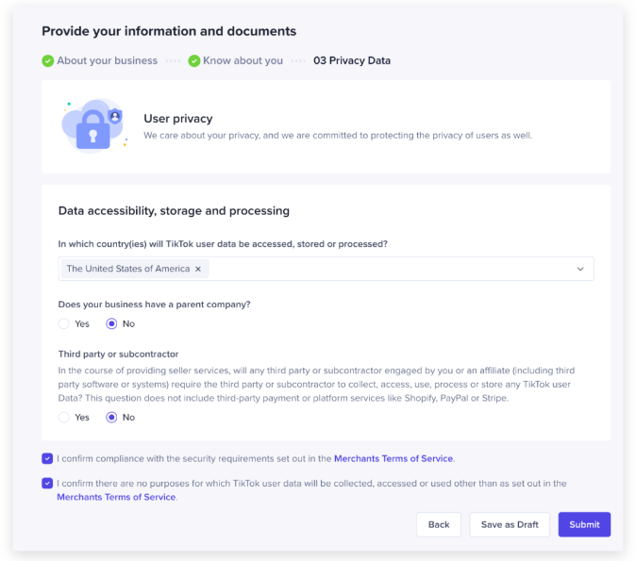The image size is (636, 561).
Task: Click the green checkmark beside About your business
Action: [47, 61]
